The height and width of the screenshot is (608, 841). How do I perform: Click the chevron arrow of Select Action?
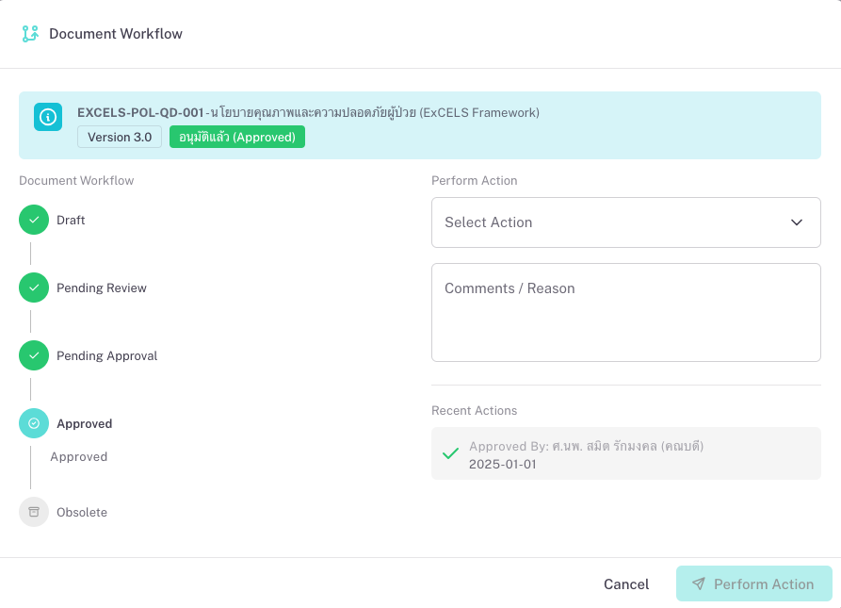pos(797,222)
